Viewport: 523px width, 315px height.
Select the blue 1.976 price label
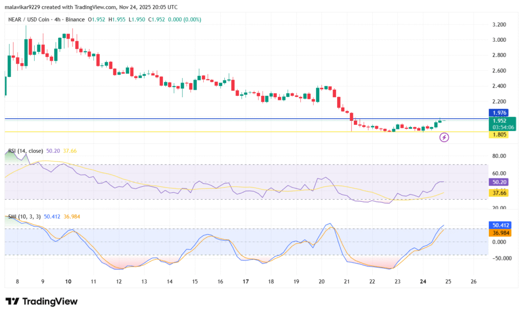(498, 113)
